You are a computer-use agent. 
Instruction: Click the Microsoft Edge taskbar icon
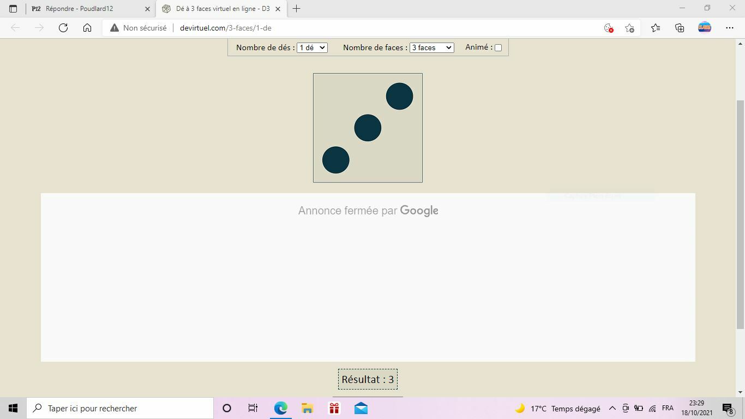click(280, 408)
